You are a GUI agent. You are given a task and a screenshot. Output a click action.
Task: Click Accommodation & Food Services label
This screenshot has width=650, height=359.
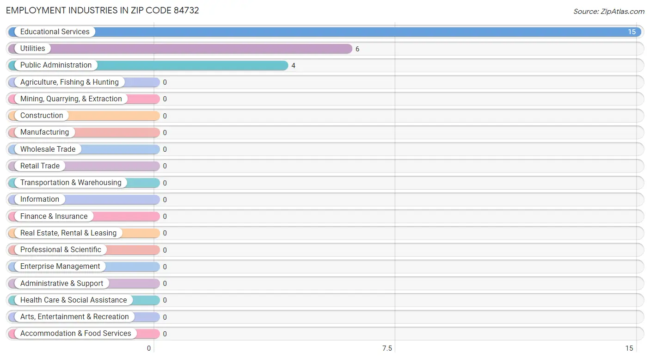point(75,334)
